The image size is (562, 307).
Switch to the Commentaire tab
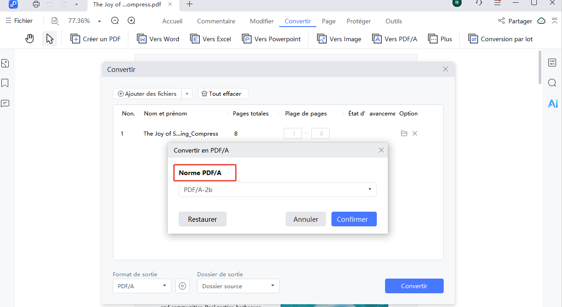point(216,21)
